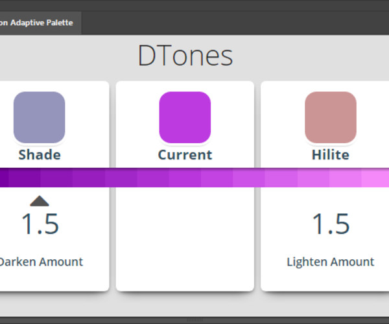Click the Darken Amount value 1.5

40,224
